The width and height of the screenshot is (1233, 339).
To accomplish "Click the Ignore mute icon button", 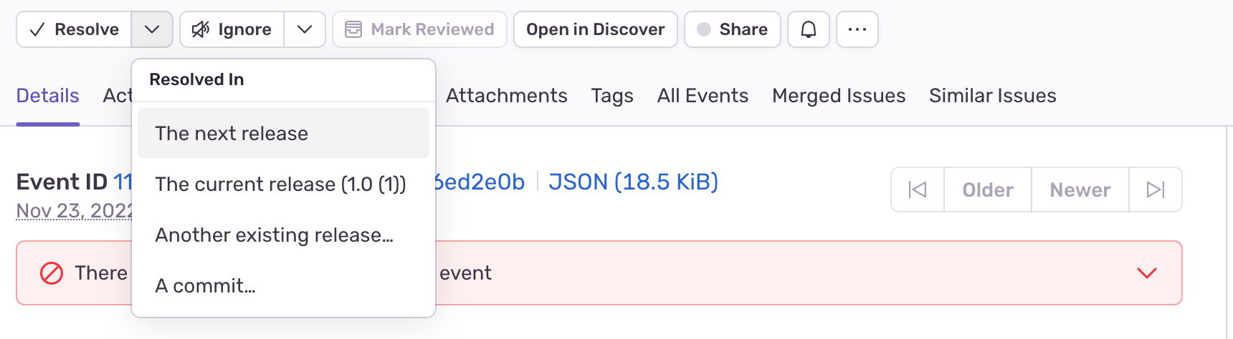I will pyautogui.click(x=232, y=29).
